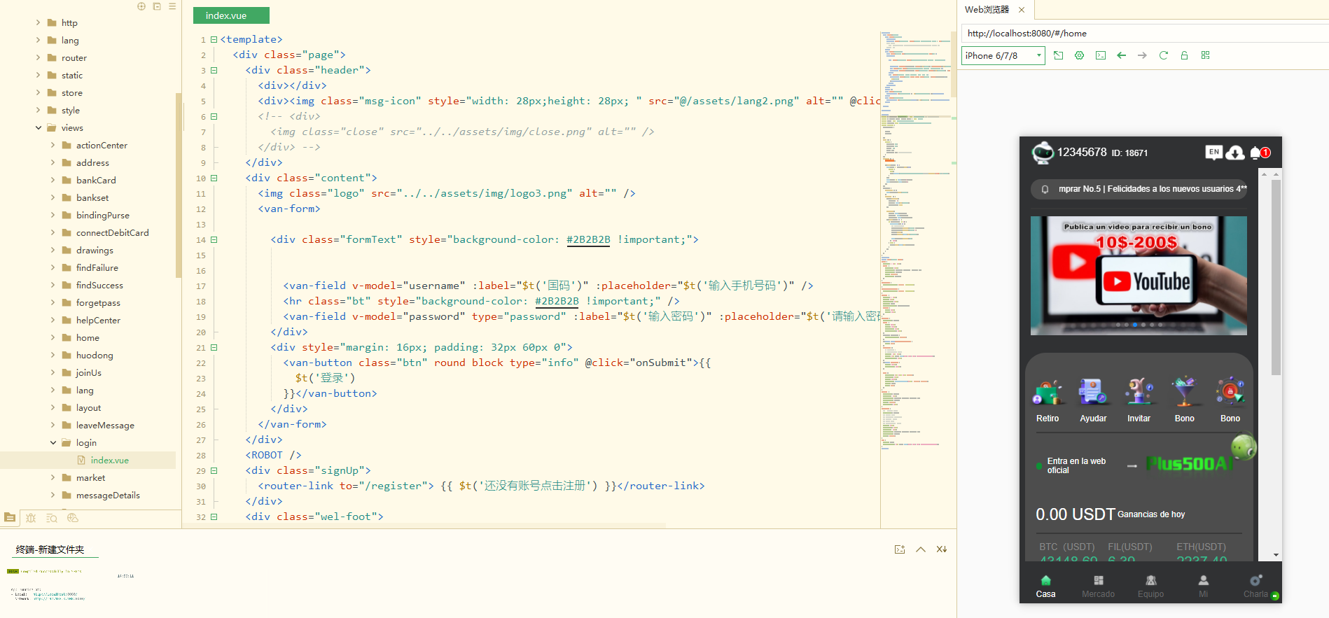Click the notification bell in app preview
The image size is (1329, 618).
(x=1257, y=153)
